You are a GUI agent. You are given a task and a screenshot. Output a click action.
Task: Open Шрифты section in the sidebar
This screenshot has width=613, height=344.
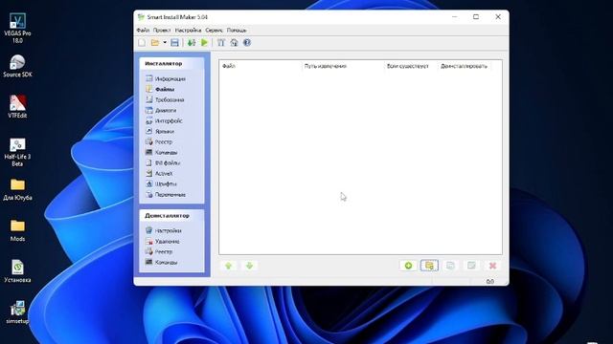coord(161,183)
